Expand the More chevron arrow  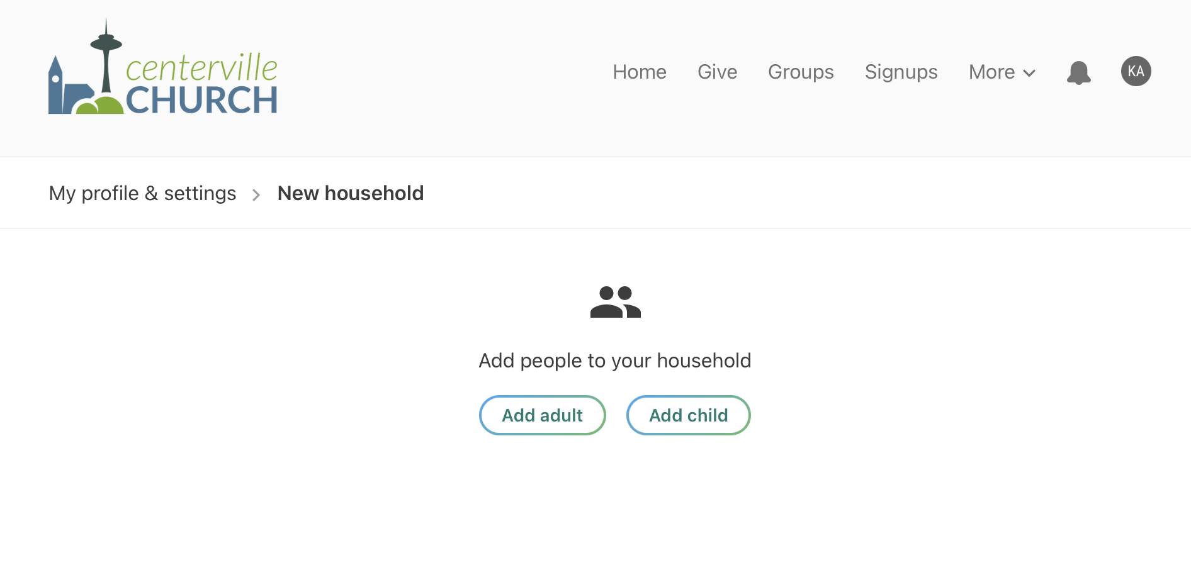[1030, 73]
